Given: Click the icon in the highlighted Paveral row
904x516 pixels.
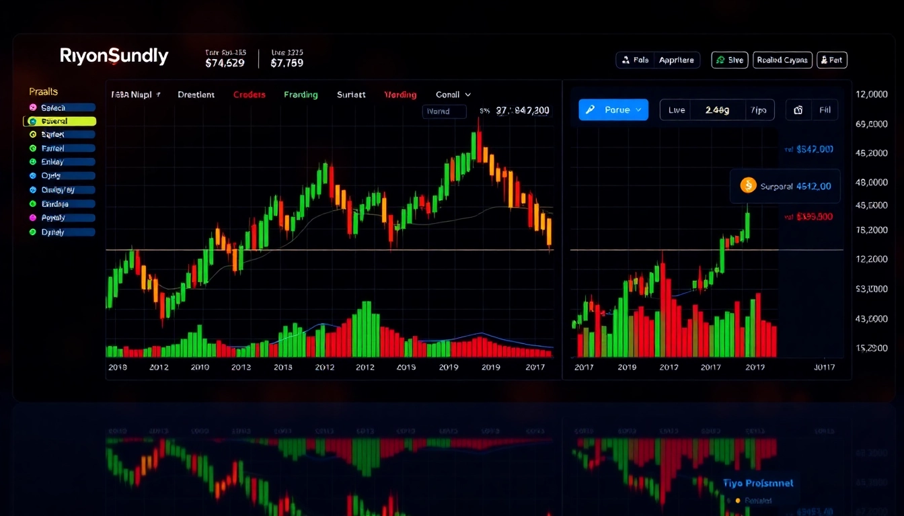Looking at the screenshot, I should (x=32, y=122).
